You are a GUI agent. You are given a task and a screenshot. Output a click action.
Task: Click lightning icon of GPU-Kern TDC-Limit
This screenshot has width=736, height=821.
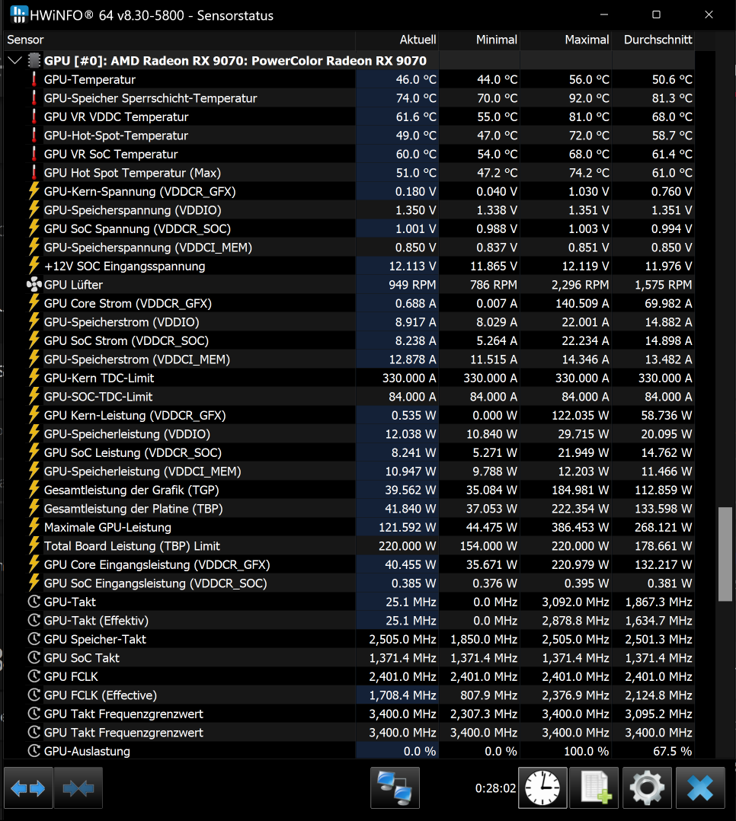pyautogui.click(x=34, y=378)
